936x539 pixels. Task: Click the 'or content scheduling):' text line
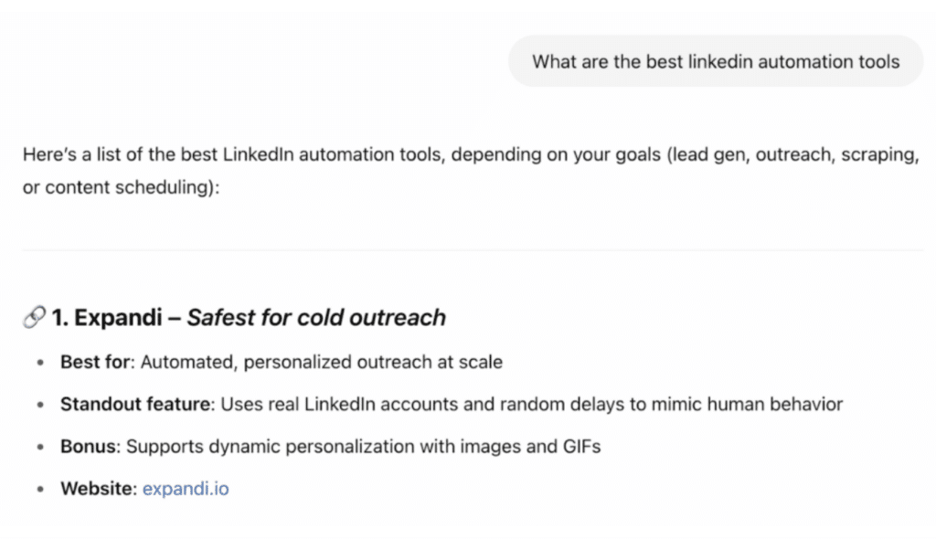[x=121, y=189]
